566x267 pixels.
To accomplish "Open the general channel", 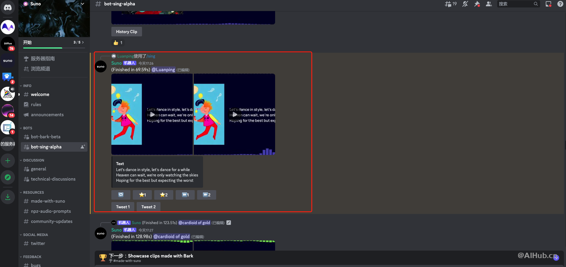I will coord(54,169).
